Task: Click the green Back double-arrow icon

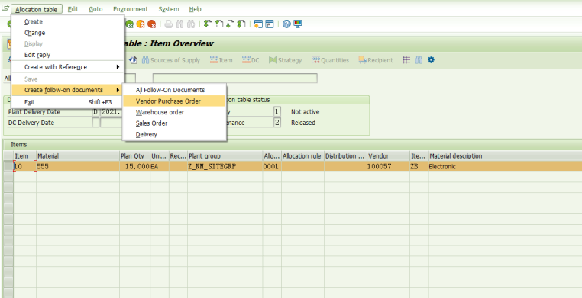Action: 130,24
